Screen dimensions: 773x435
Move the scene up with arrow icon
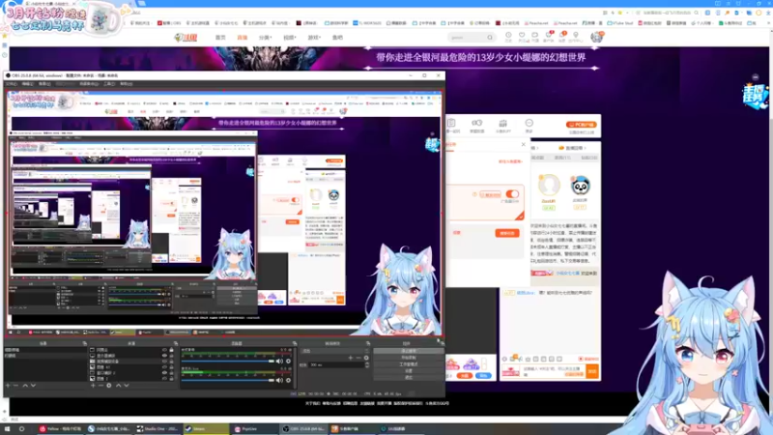25,385
